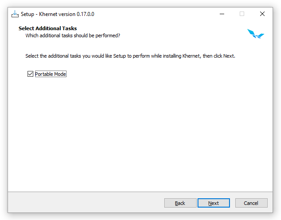Click the grey footer area left of Back
281x220 pixels.
(x=84, y=203)
